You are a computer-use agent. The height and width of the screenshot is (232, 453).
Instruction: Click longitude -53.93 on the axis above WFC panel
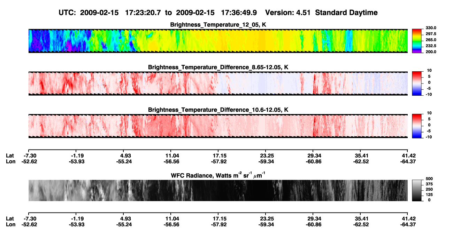click(x=76, y=161)
